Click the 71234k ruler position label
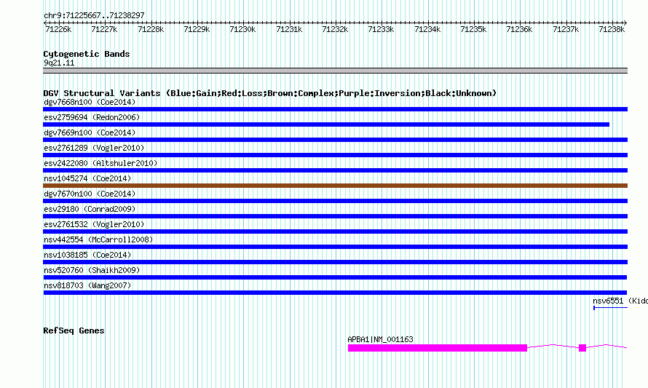The height and width of the screenshot is (388, 648). coord(427,29)
